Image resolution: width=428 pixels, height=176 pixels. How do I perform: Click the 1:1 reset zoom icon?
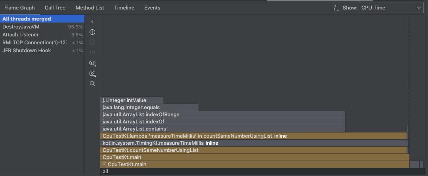(92, 53)
